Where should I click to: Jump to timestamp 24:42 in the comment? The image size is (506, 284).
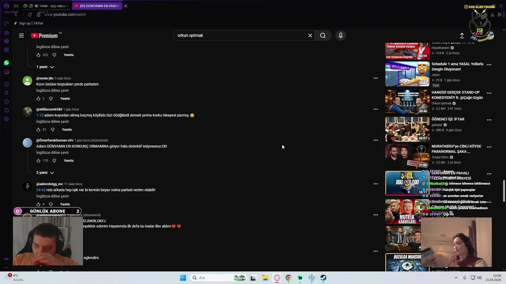click(x=41, y=190)
